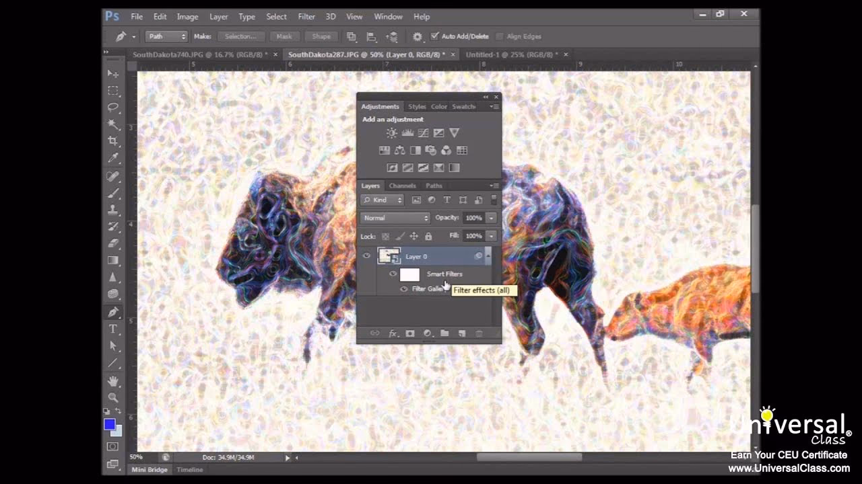
Task: Click the Shape button in options bar
Action: point(321,36)
